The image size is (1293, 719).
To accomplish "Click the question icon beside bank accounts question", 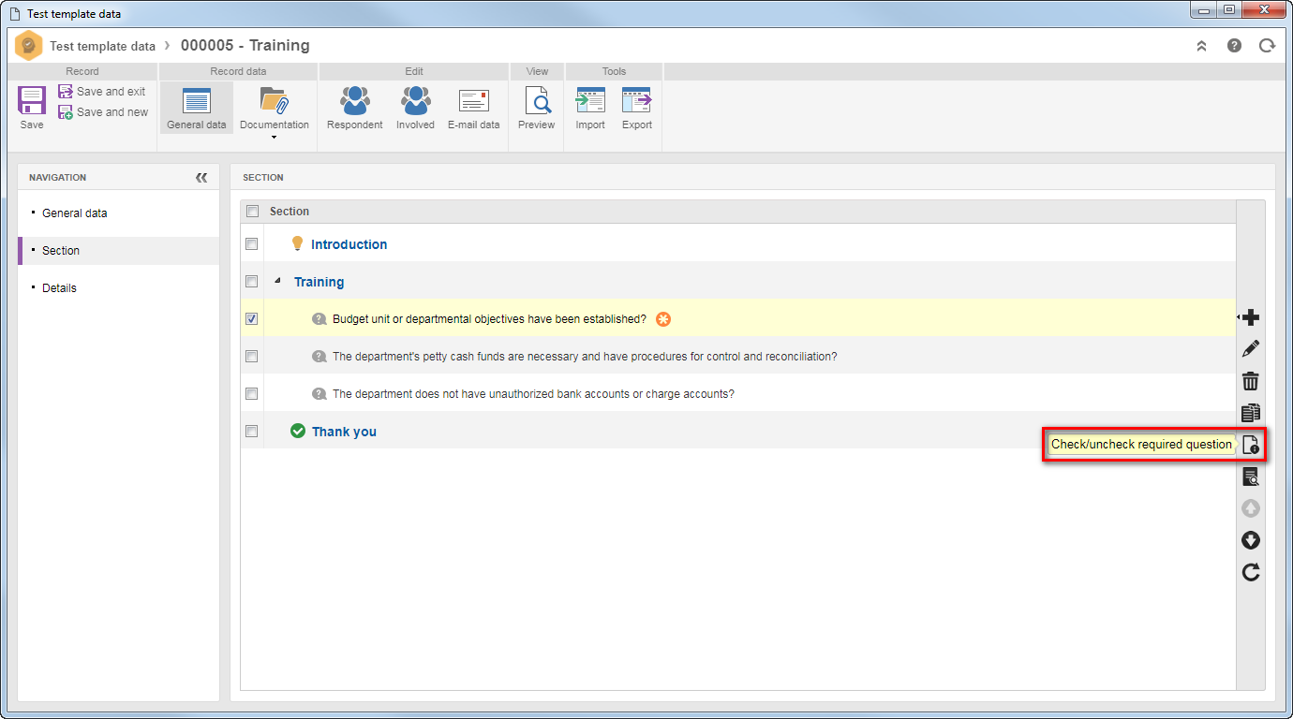I will tap(320, 394).
